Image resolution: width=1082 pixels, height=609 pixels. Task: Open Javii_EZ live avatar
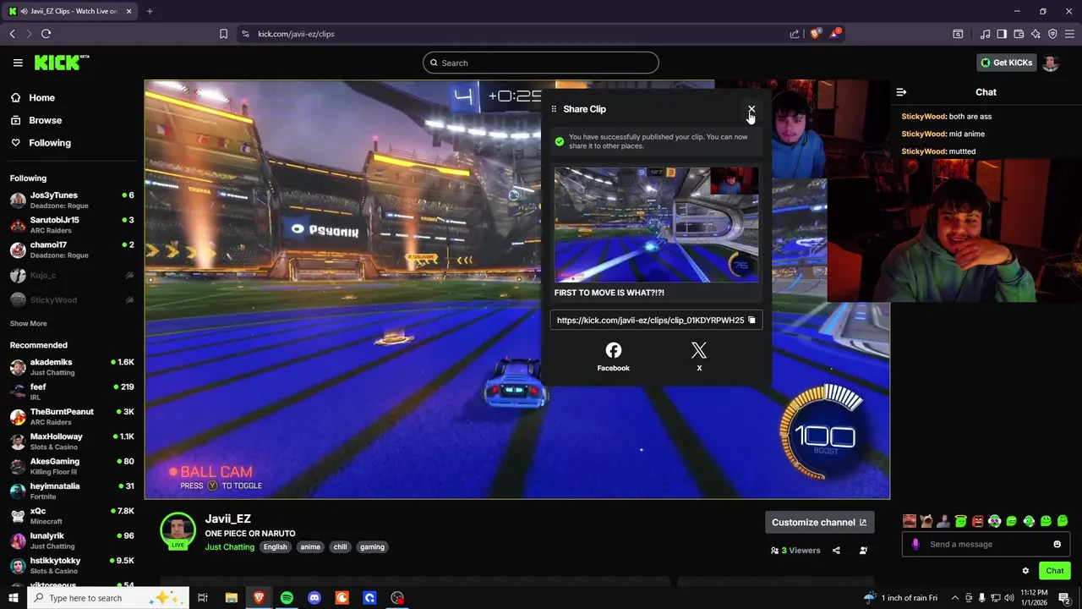pyautogui.click(x=178, y=530)
